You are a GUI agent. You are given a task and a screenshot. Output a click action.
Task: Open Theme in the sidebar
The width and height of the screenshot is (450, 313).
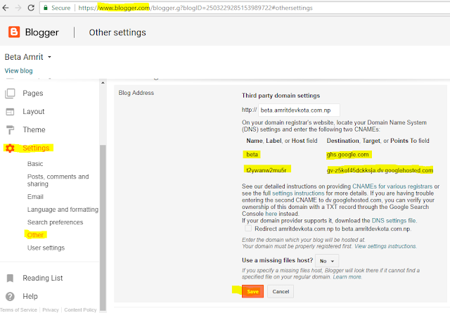point(34,130)
